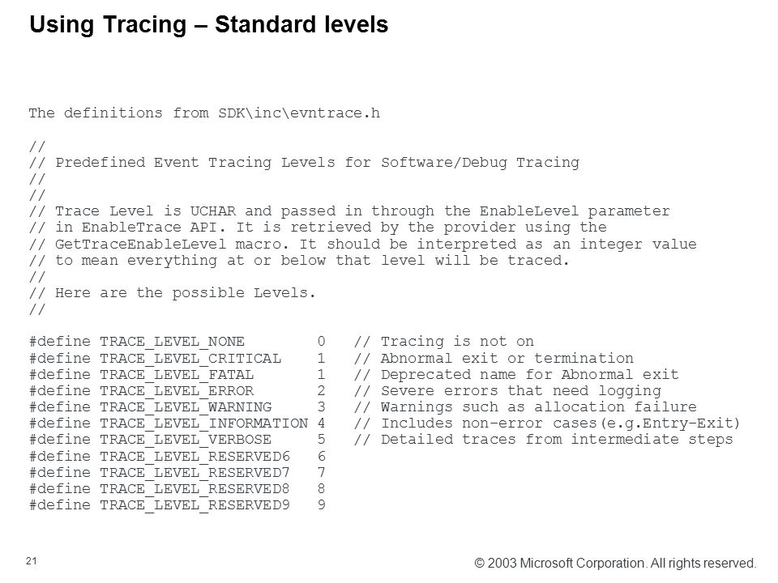Click the TRACE_LEVEL_FATAL identifier
This screenshot has height=583, width=778.
pos(177,375)
